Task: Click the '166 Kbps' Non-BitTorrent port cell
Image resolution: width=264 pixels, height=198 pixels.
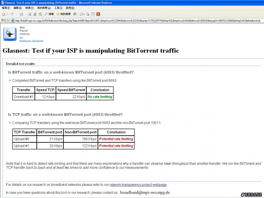Action: 81,139
